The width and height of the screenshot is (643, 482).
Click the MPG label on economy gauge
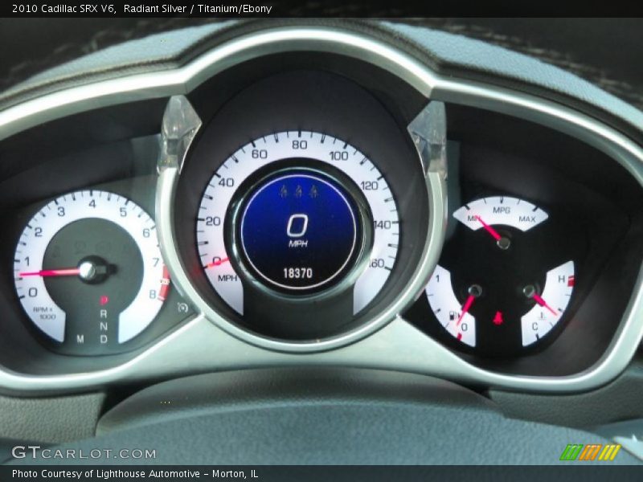click(501, 210)
